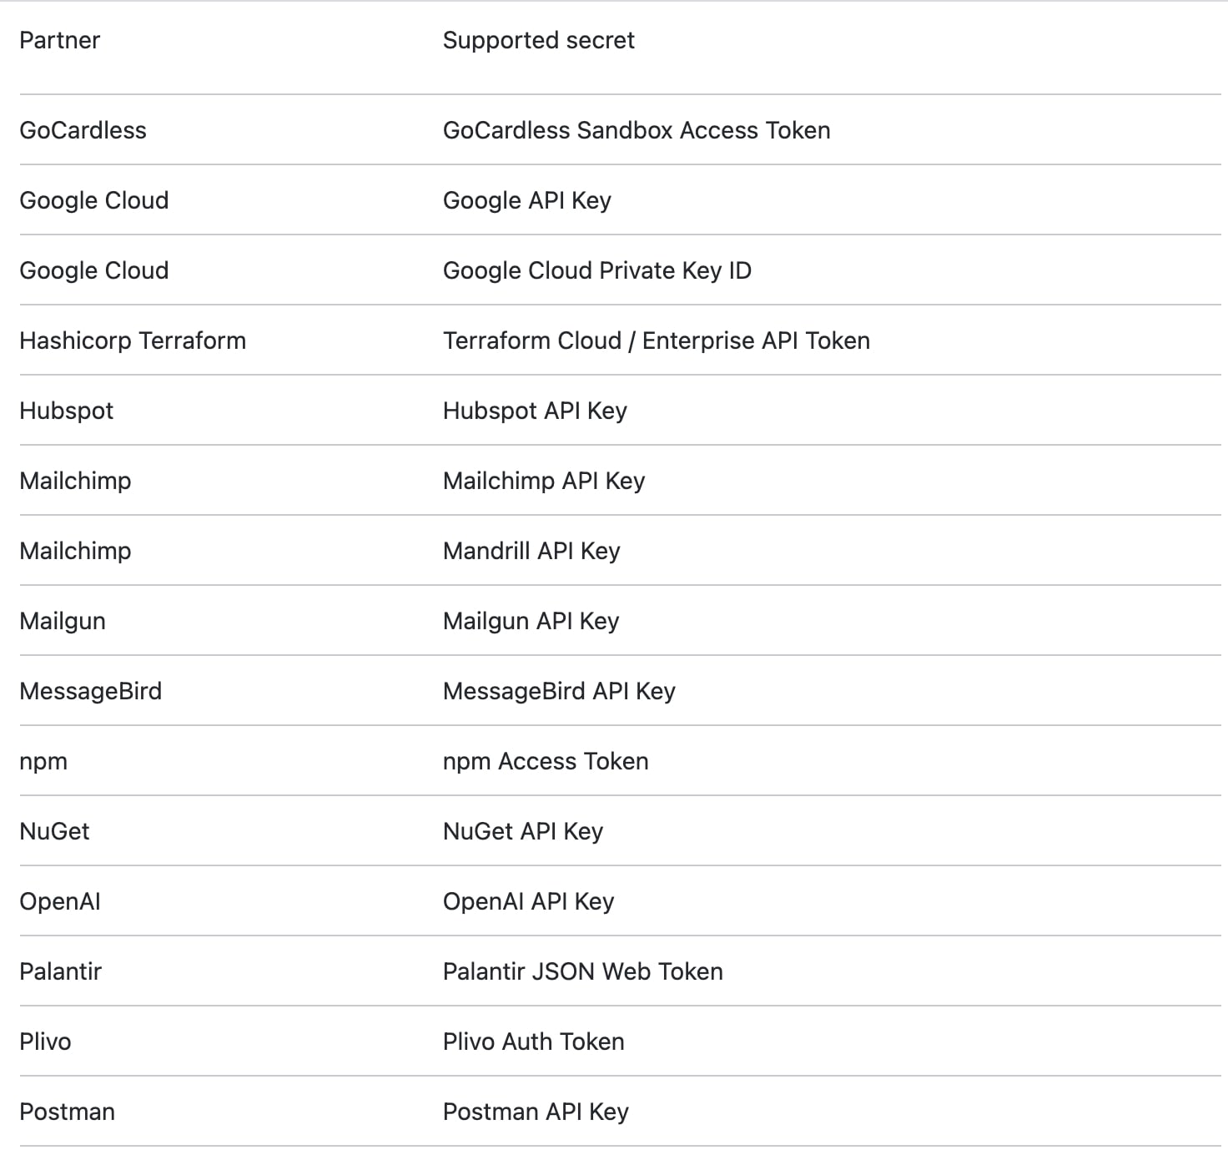Viewport: 1228px width, 1155px height.
Task: Click the Plivo Auth Token entry
Action: click(534, 1042)
